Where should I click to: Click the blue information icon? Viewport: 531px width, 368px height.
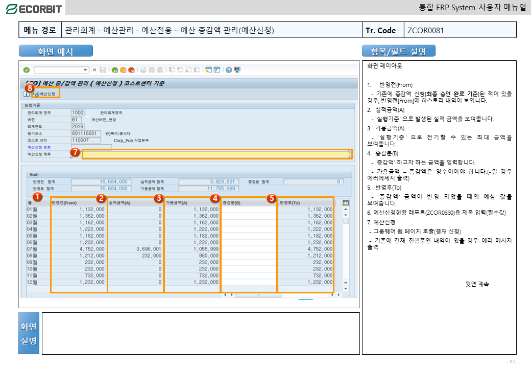[x=27, y=94]
